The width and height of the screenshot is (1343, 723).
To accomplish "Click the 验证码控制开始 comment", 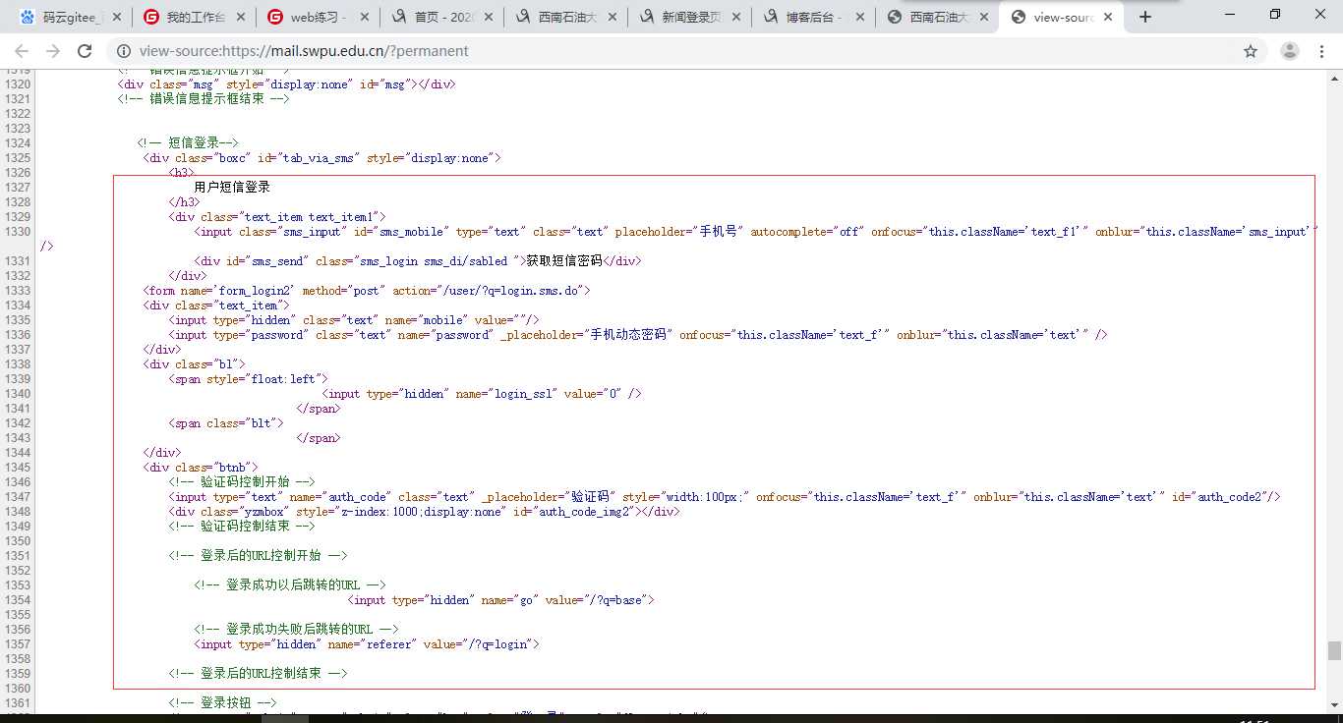I will [242, 482].
